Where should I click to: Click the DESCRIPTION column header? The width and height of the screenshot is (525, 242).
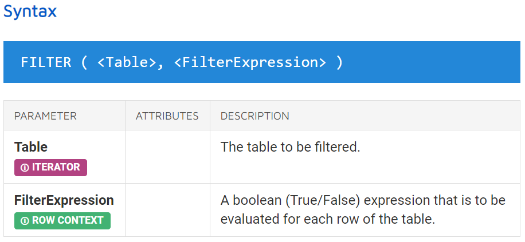(255, 116)
